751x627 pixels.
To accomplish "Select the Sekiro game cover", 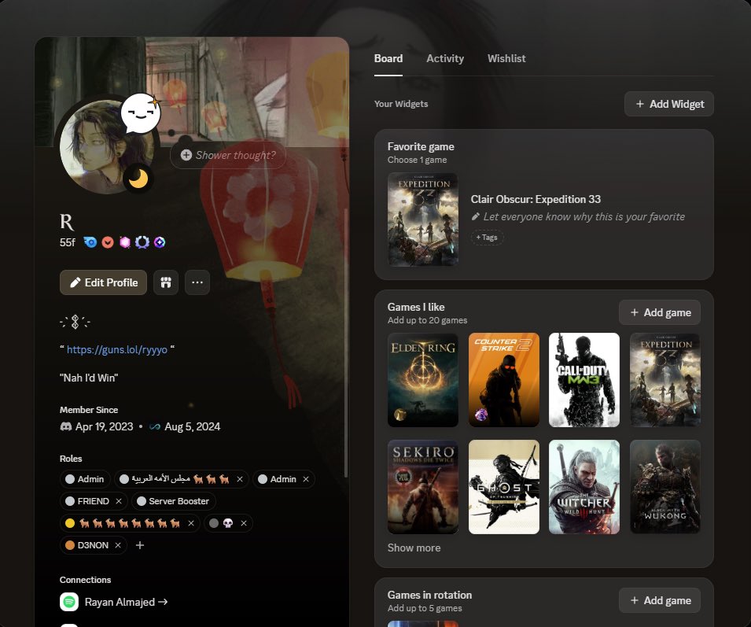I will pos(422,487).
